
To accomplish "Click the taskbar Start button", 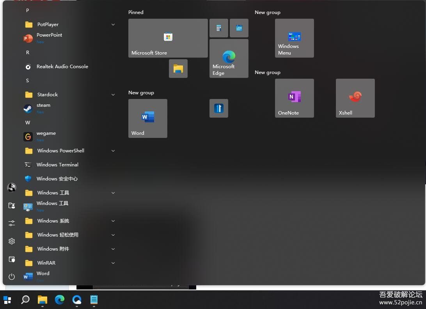I will point(7,300).
